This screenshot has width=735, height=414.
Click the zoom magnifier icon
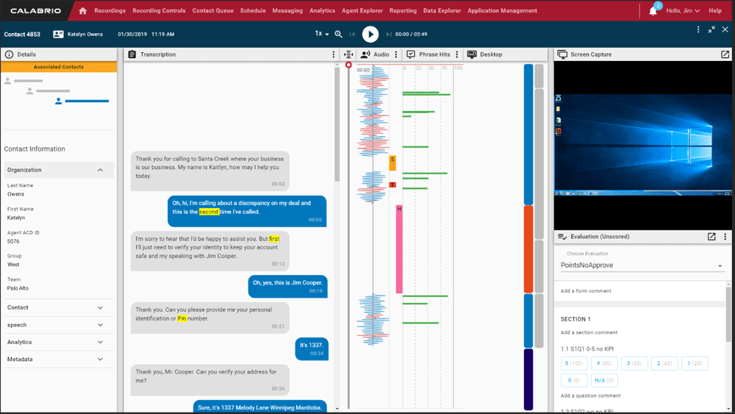339,34
